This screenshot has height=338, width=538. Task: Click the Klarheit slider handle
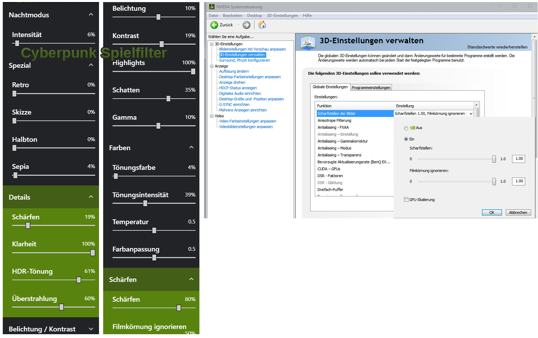[93, 253]
